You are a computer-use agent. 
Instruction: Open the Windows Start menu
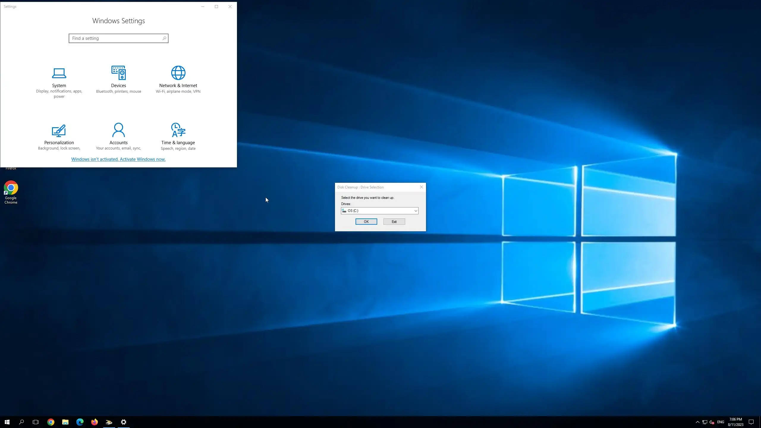(7, 422)
